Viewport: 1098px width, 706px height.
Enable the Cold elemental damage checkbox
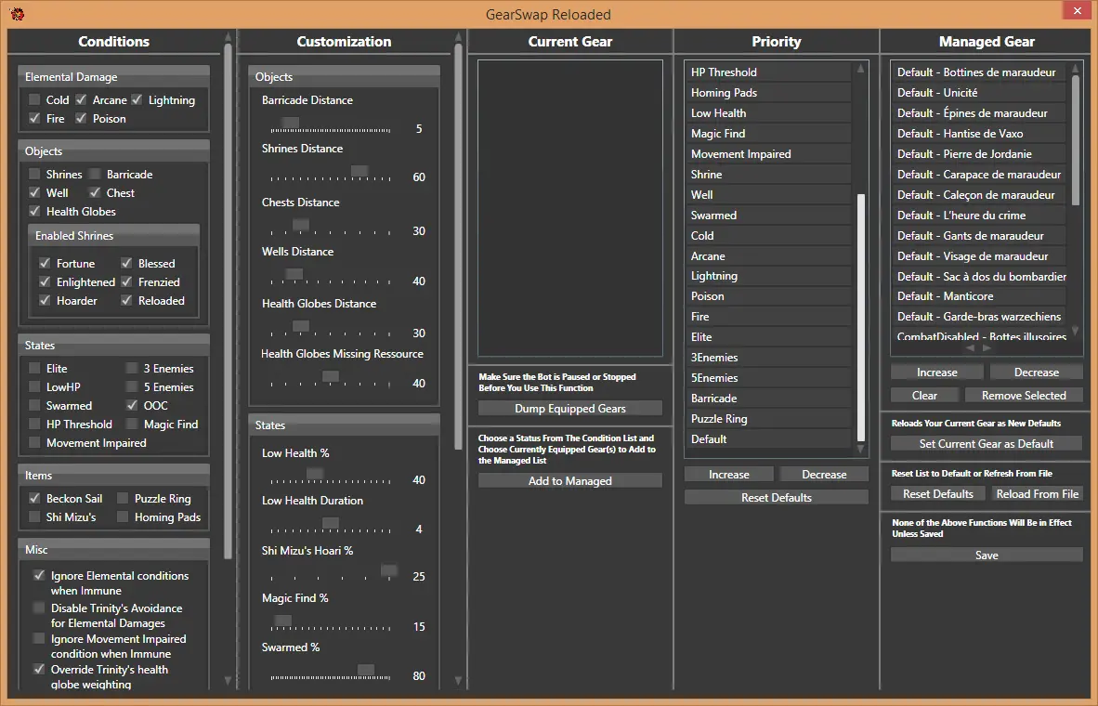tap(34, 100)
